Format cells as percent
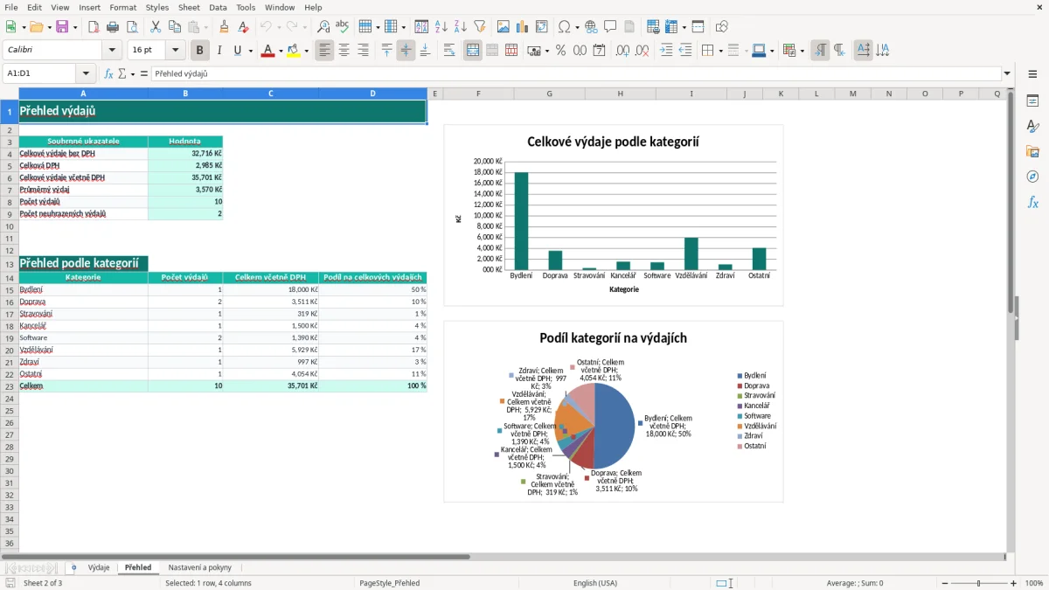Viewport: 1049px width, 590px height. click(561, 51)
